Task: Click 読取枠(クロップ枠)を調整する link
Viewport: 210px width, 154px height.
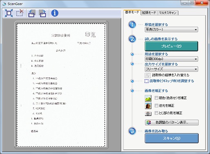Action: click(x=172, y=81)
